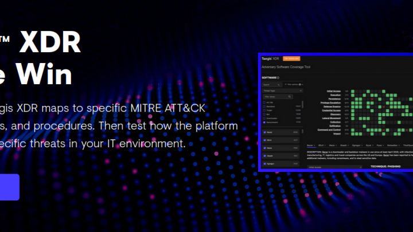The width and height of the screenshot is (413, 232).
Task: Click the threat type list scrollbar
Action: coord(302,104)
